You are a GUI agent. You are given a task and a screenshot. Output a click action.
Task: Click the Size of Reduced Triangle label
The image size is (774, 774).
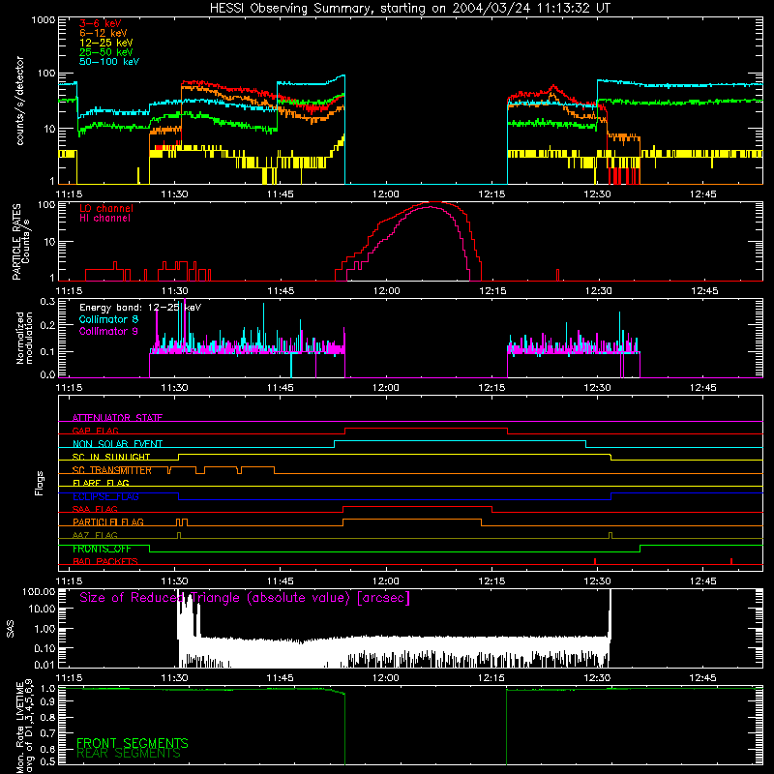(245, 598)
